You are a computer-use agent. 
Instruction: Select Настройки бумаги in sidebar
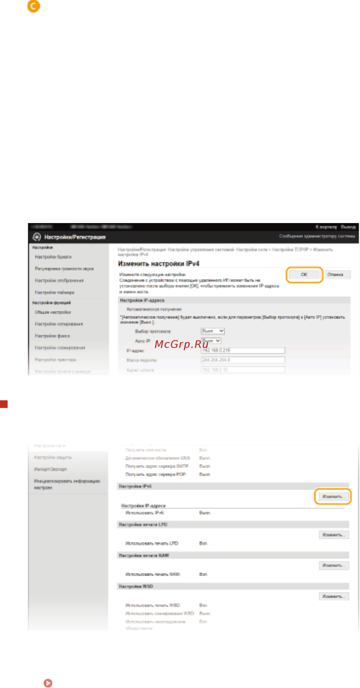point(53,257)
